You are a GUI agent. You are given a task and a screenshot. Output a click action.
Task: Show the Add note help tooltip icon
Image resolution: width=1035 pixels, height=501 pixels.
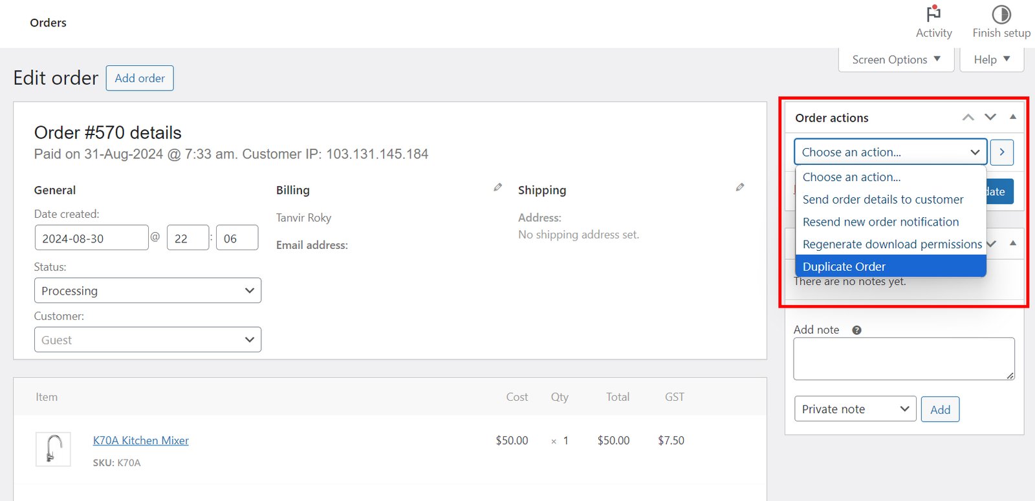tap(856, 330)
